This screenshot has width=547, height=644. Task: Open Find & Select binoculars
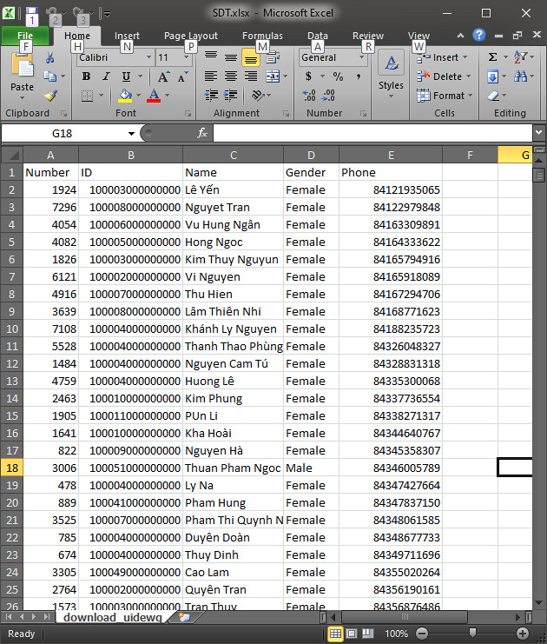[520, 76]
